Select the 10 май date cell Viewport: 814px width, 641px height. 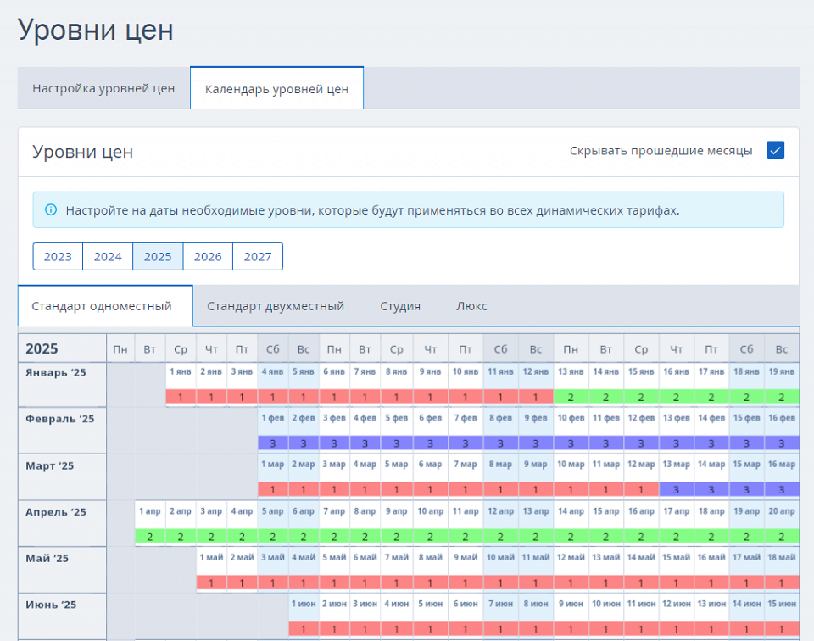pyautogui.click(x=499, y=557)
